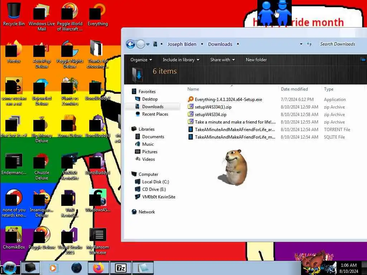The width and height of the screenshot is (367, 275).
Task: Open Documents library
Action: [x=150, y=136]
